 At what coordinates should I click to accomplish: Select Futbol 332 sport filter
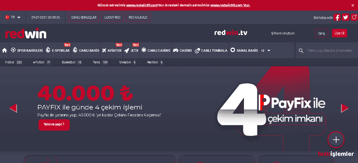point(14,62)
